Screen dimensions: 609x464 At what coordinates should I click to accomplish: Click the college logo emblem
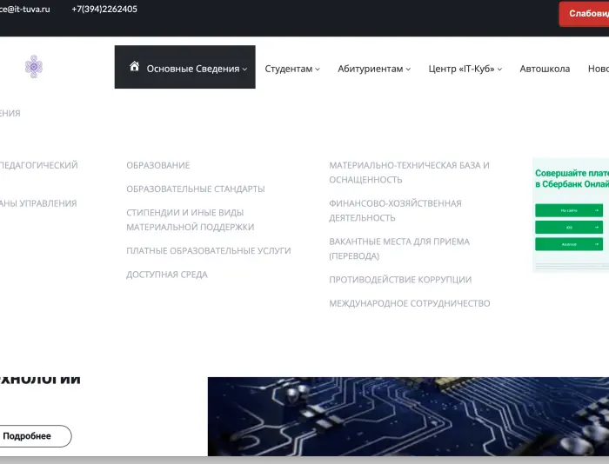(33, 67)
